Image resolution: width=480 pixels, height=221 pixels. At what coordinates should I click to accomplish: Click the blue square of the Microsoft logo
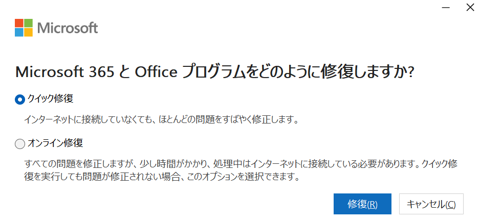(19, 32)
